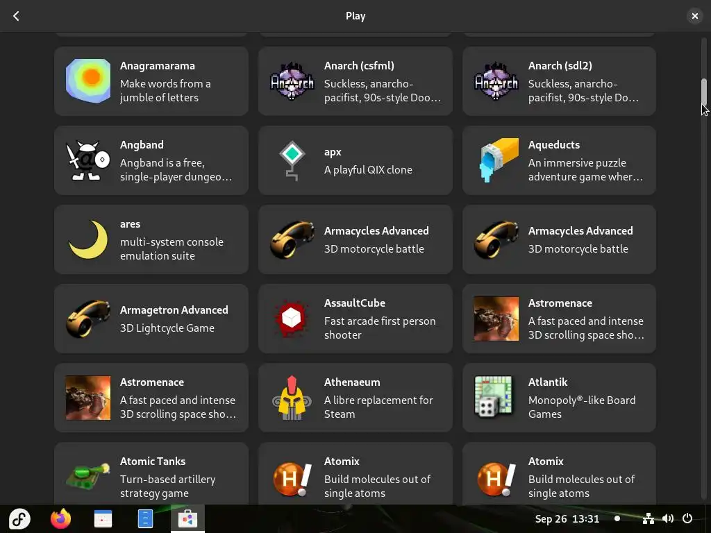
Task: Click the Atomic Tanks green tank icon
Action: (x=88, y=476)
